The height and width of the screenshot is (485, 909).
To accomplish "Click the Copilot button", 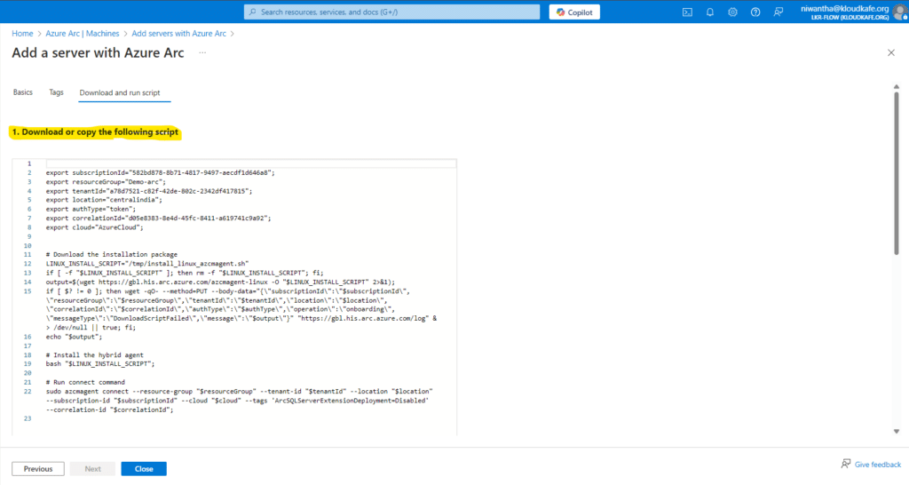I will [x=574, y=12].
